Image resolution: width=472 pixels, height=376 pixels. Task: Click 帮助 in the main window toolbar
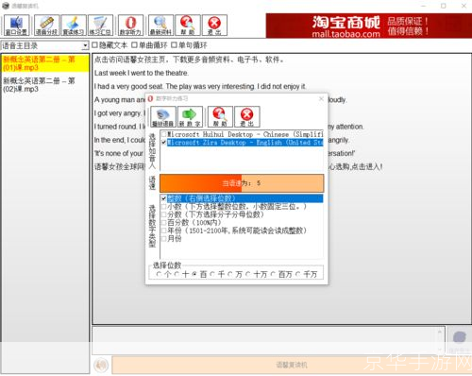188,26
